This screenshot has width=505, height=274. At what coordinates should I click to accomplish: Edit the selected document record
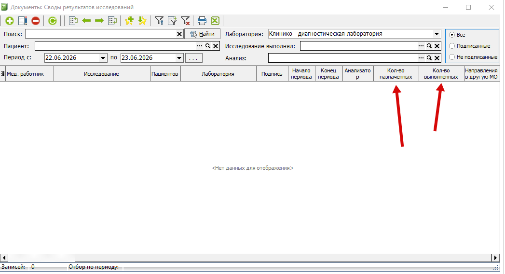coord(23,21)
